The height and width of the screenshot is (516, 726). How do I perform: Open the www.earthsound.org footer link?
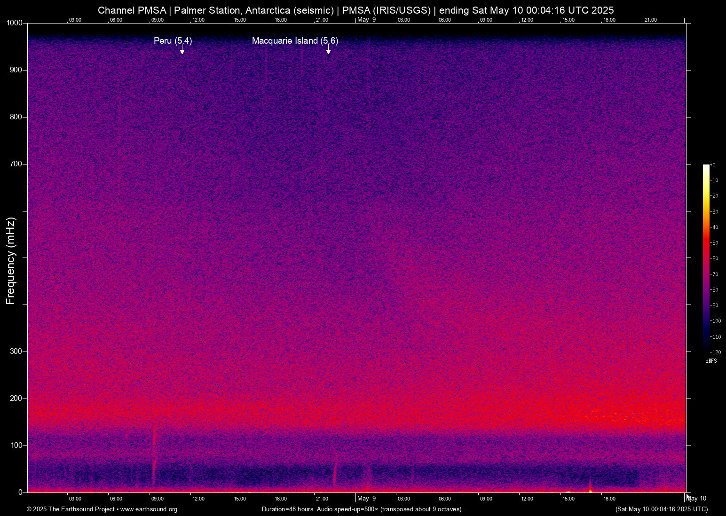(149, 509)
